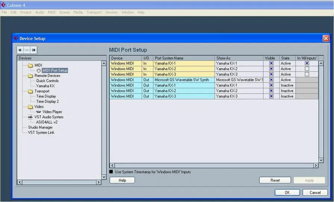334x202 pixels.
Task: Click the Cancel button
Action: click(315, 192)
